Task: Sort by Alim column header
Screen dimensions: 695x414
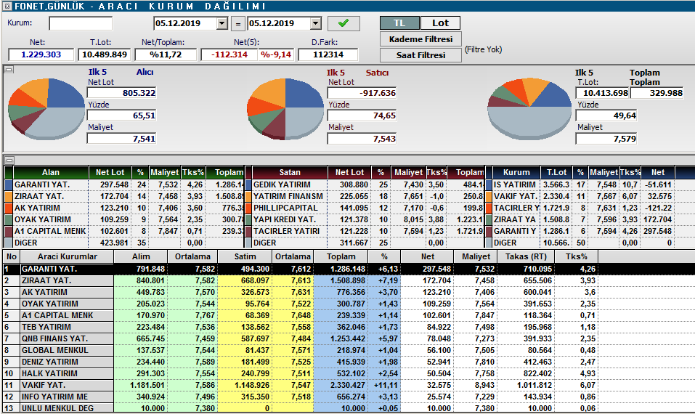Action: click(x=141, y=256)
